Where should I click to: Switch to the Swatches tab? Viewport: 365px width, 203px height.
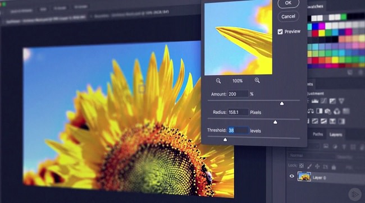(x=314, y=6)
